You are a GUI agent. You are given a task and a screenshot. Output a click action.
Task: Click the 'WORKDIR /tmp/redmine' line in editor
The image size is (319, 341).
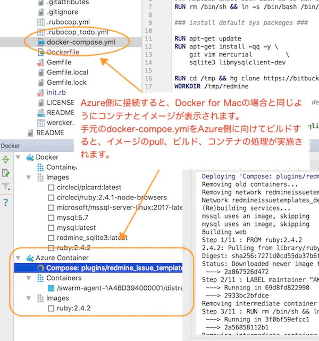pos(212,86)
